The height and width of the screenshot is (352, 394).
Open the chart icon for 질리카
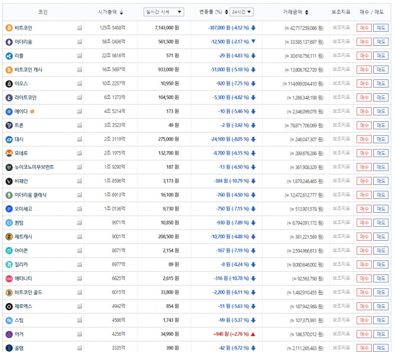pos(79,264)
